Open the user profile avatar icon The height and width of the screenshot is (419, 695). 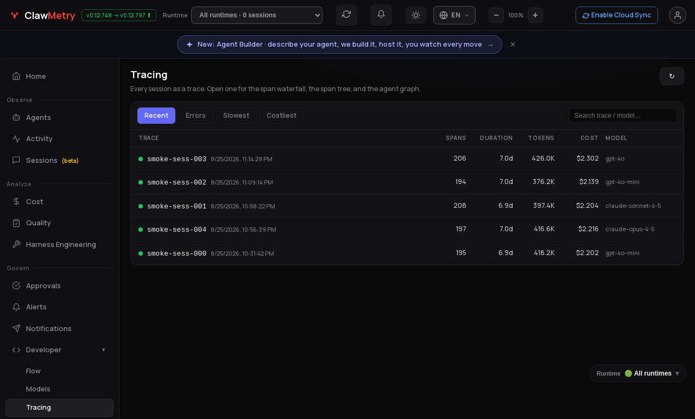tap(678, 15)
